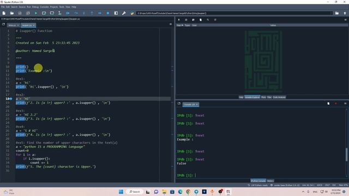Open Preferences wrench icon
The image size is (349, 196).
pyautogui.click(x=124, y=13)
